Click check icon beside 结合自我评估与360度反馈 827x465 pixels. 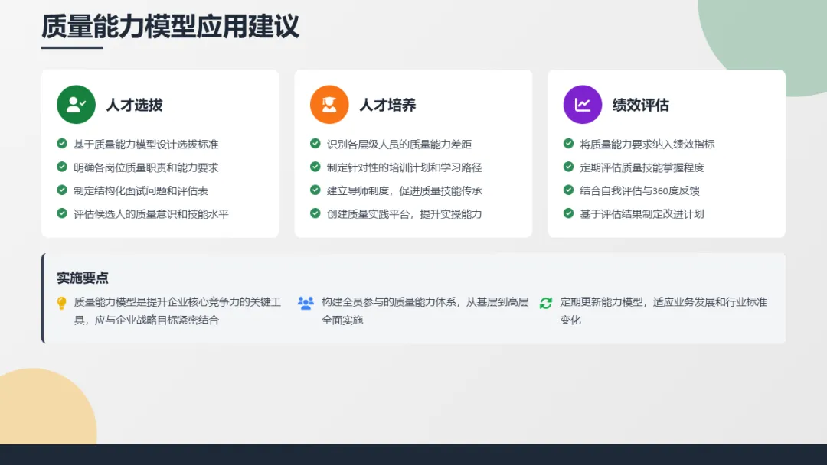568,190
